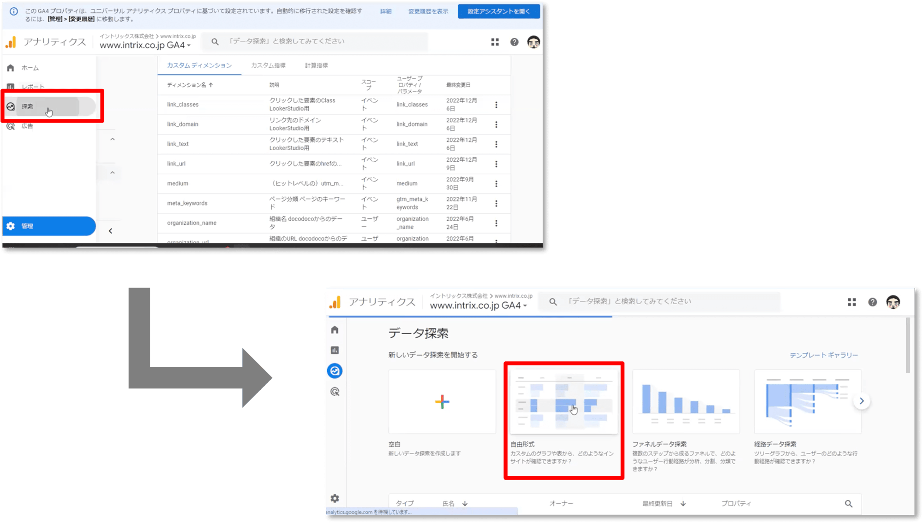
Task: Click 詳細 link in info banner
Action: tap(386, 11)
